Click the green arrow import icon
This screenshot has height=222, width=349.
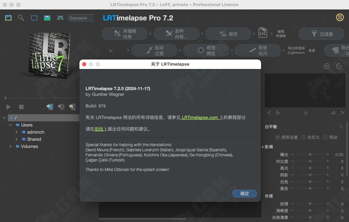click(50, 107)
